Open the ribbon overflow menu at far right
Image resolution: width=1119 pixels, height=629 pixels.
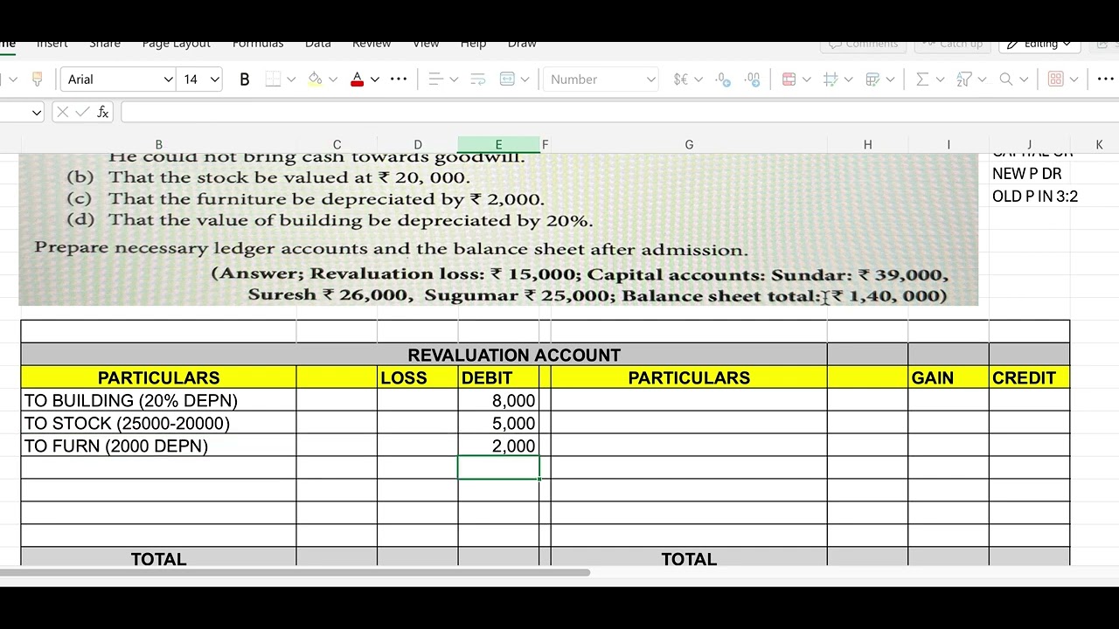[x=1105, y=79]
